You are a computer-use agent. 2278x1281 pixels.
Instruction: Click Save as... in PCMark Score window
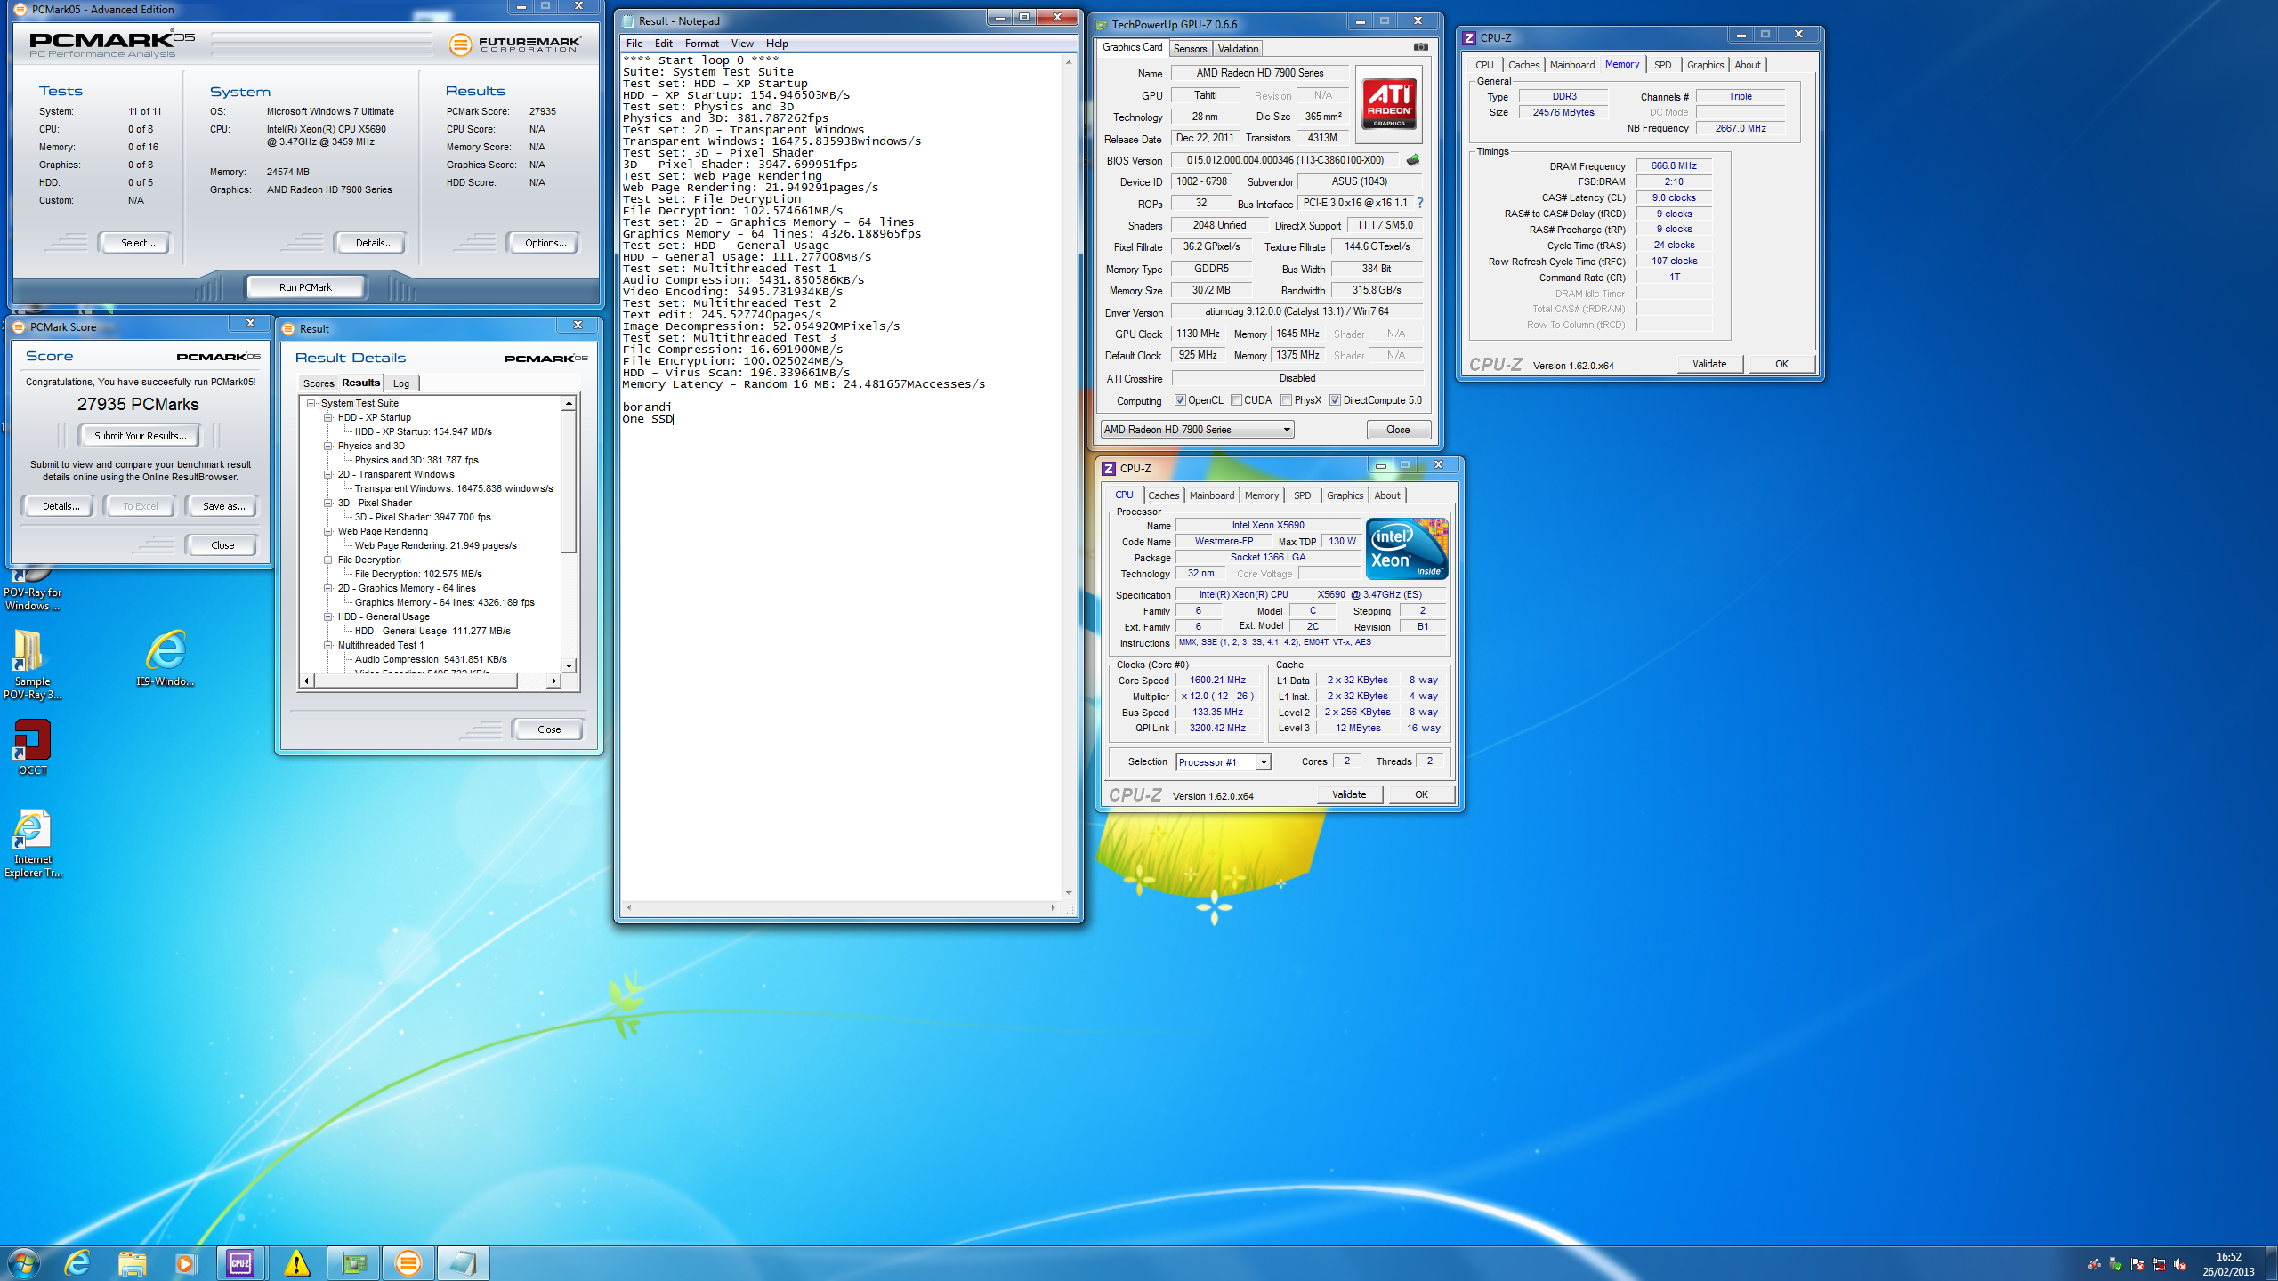(222, 506)
